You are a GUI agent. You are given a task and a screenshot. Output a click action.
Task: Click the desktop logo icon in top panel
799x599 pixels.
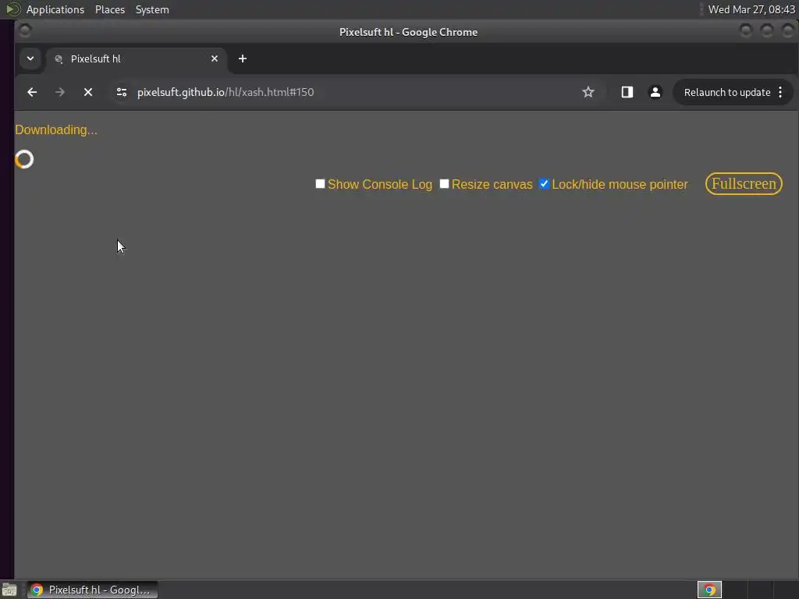(12, 9)
